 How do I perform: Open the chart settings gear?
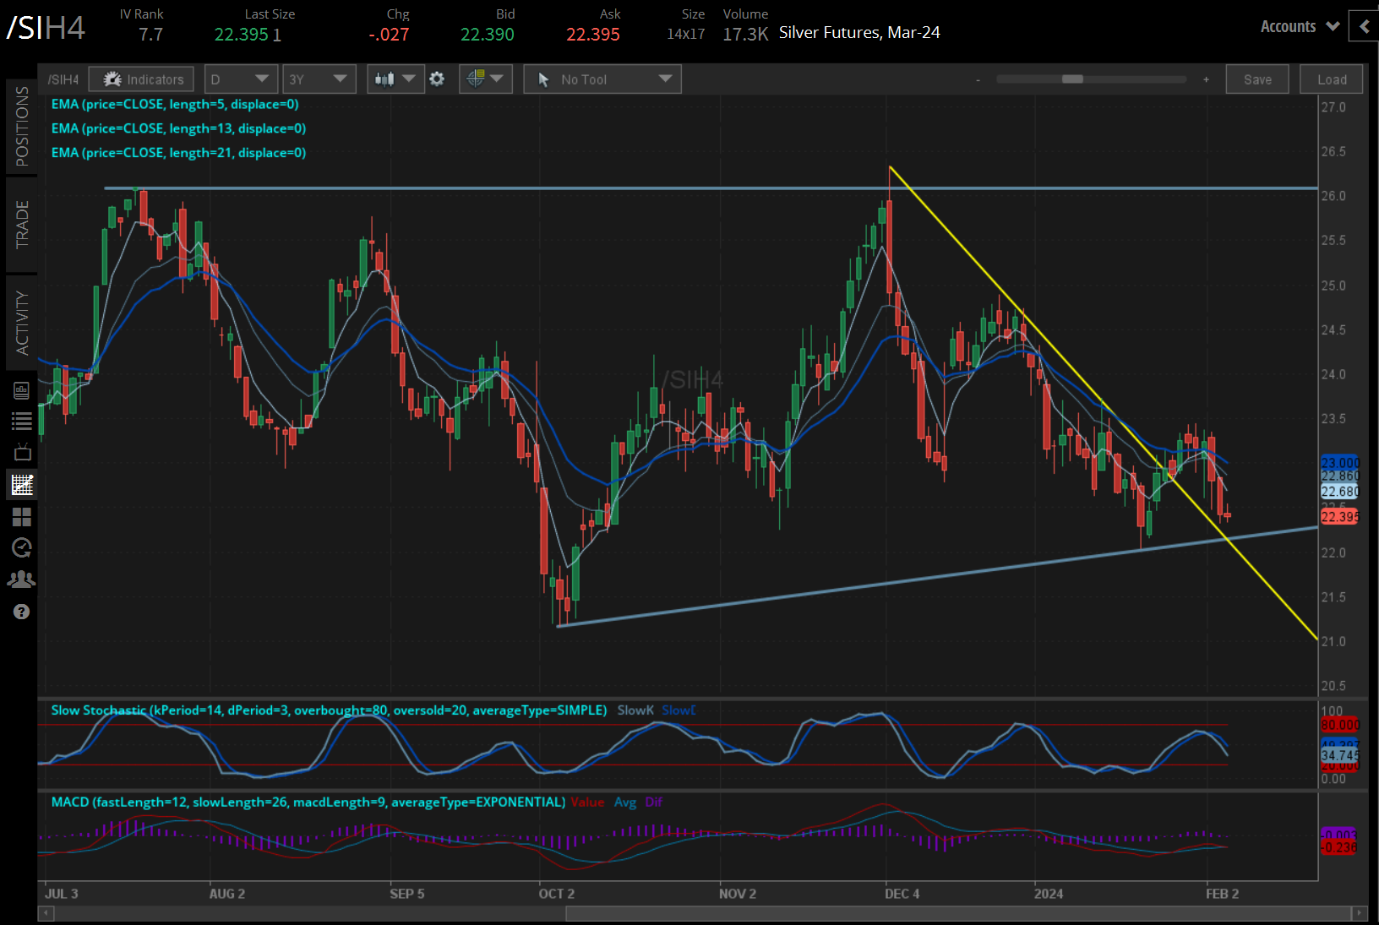click(x=437, y=79)
